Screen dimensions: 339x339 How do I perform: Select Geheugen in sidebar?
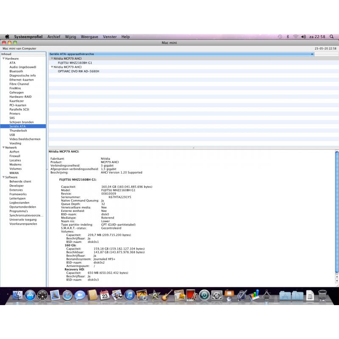tap(17, 92)
